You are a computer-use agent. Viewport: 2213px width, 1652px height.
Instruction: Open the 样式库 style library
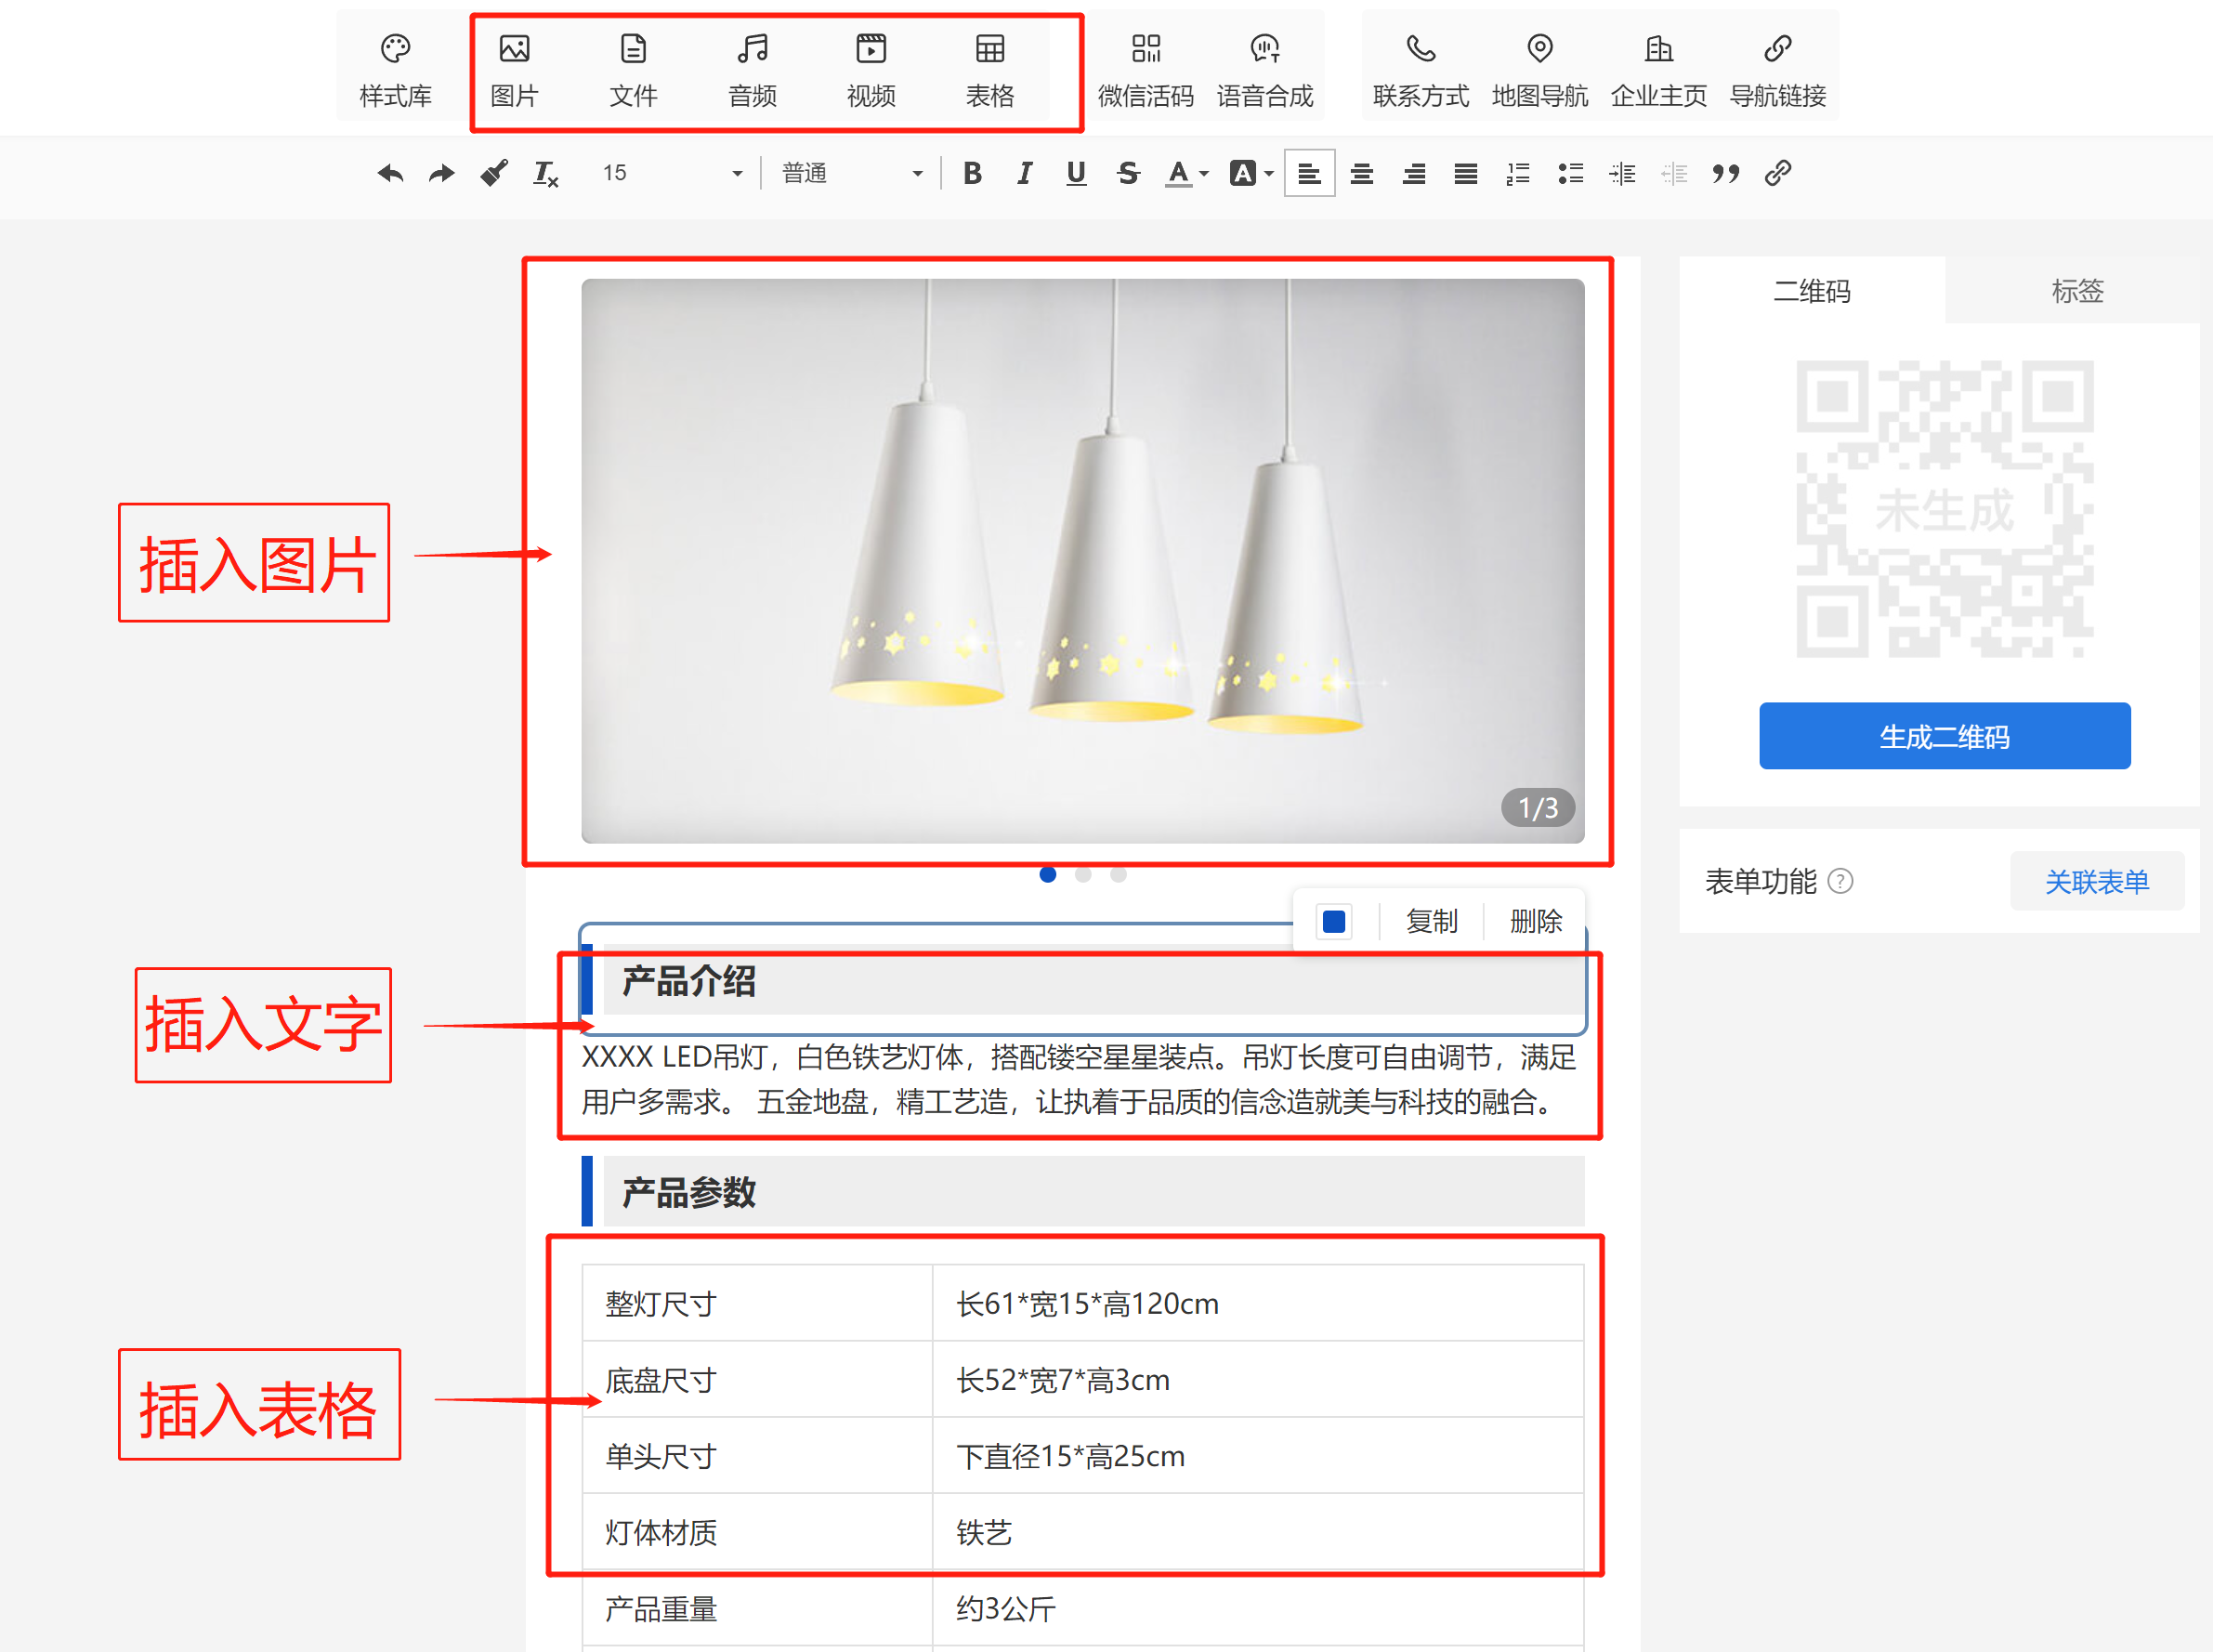point(395,68)
